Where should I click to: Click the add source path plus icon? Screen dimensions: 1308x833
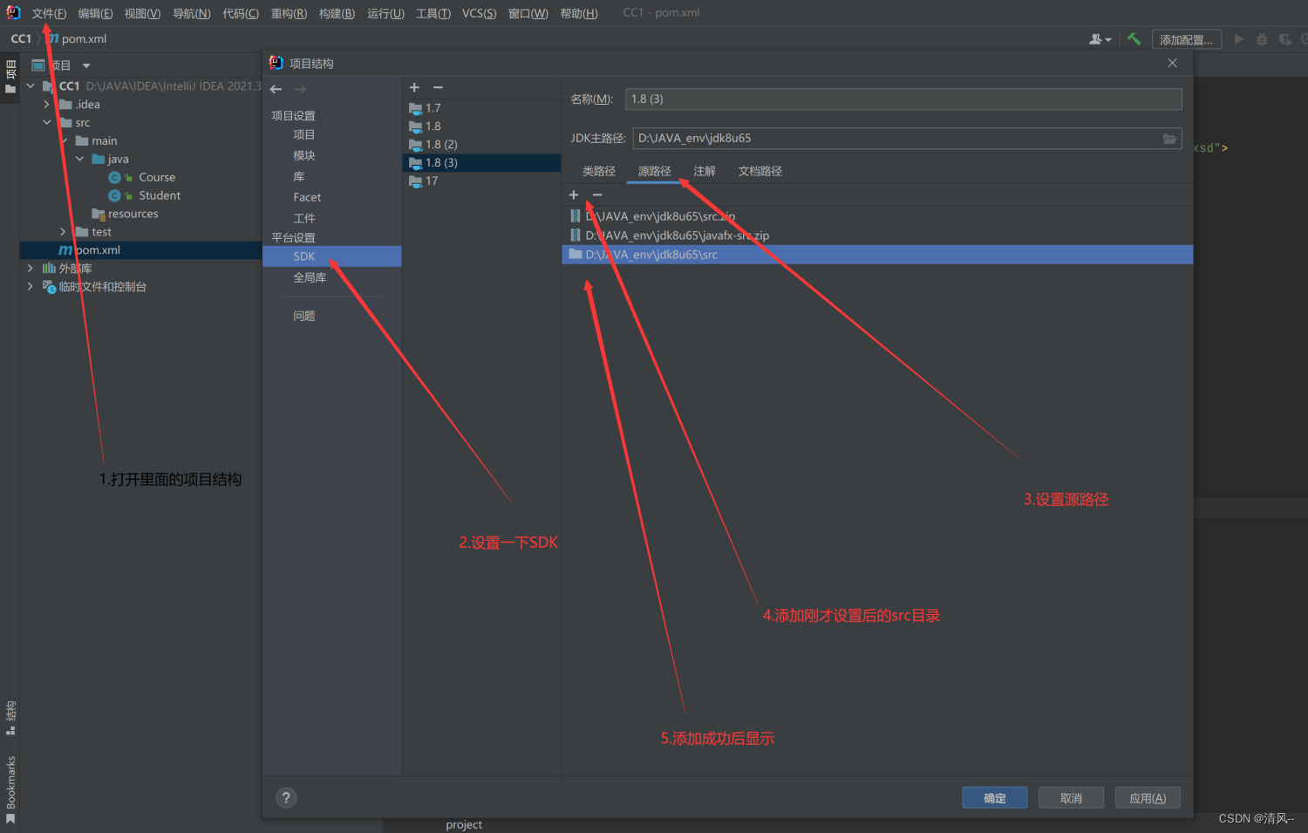(574, 195)
